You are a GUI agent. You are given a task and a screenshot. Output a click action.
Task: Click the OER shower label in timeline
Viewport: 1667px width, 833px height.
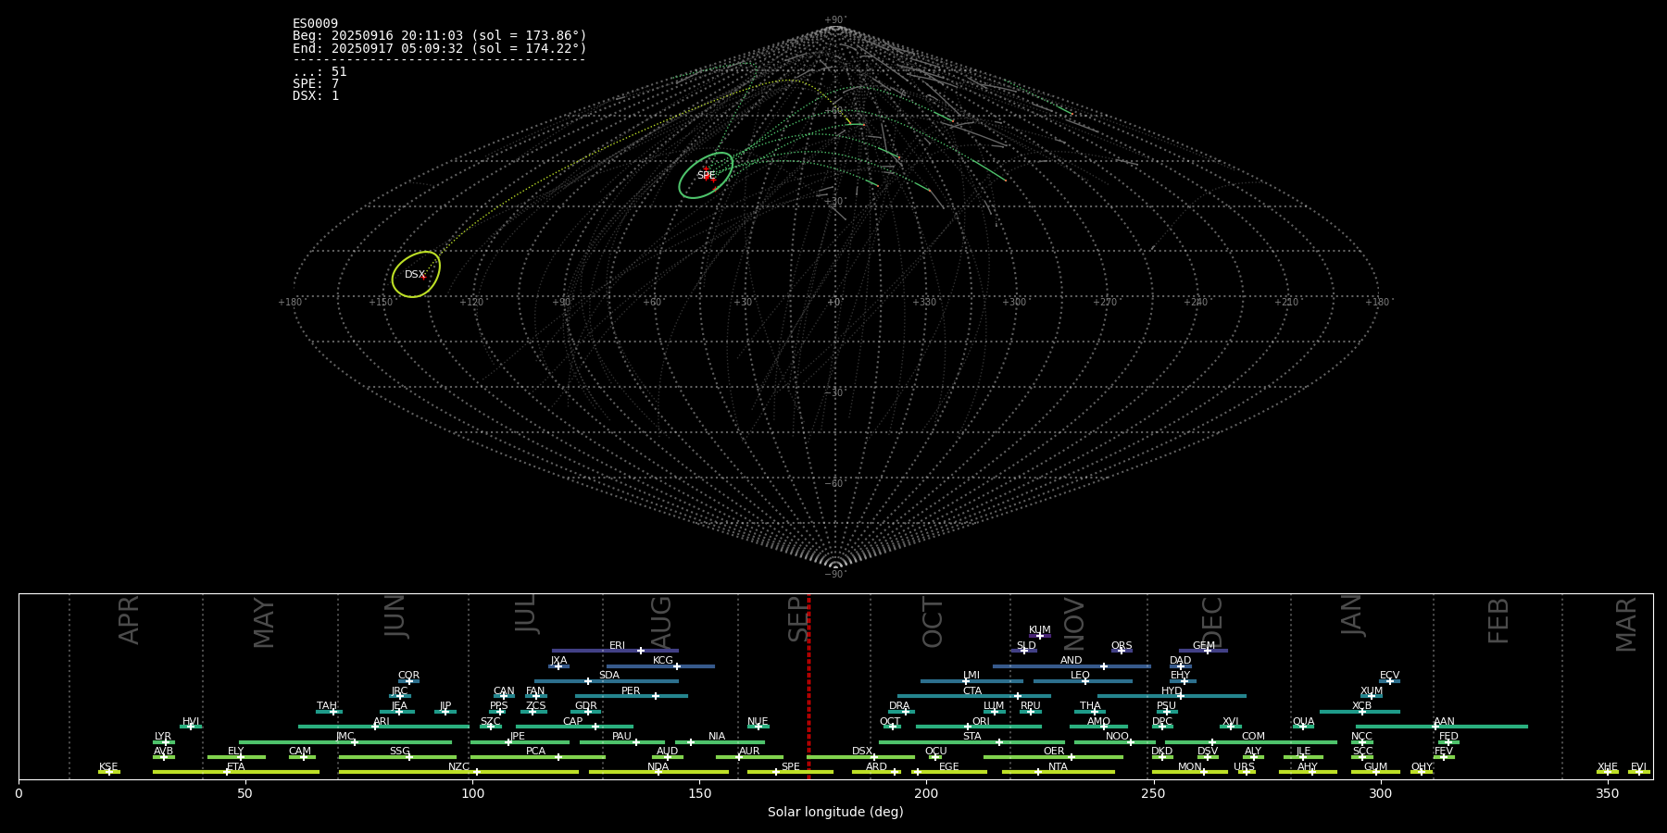(x=1054, y=752)
